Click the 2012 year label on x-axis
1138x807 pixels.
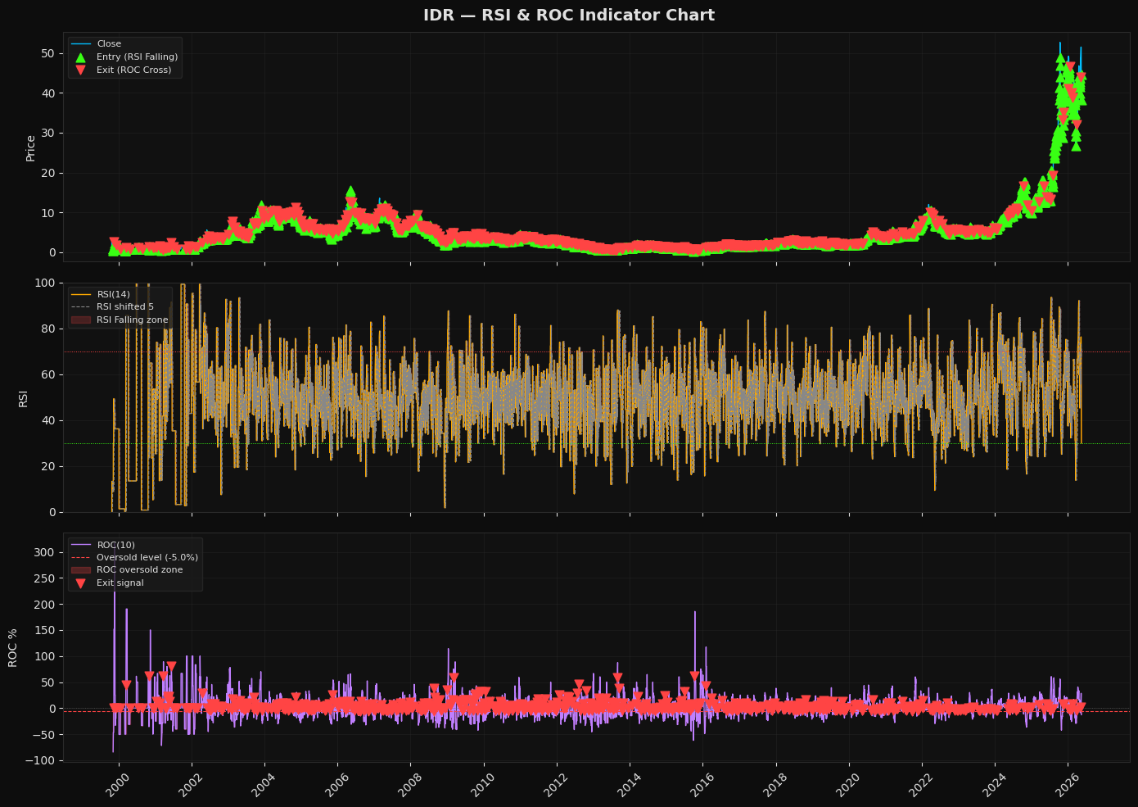click(557, 785)
